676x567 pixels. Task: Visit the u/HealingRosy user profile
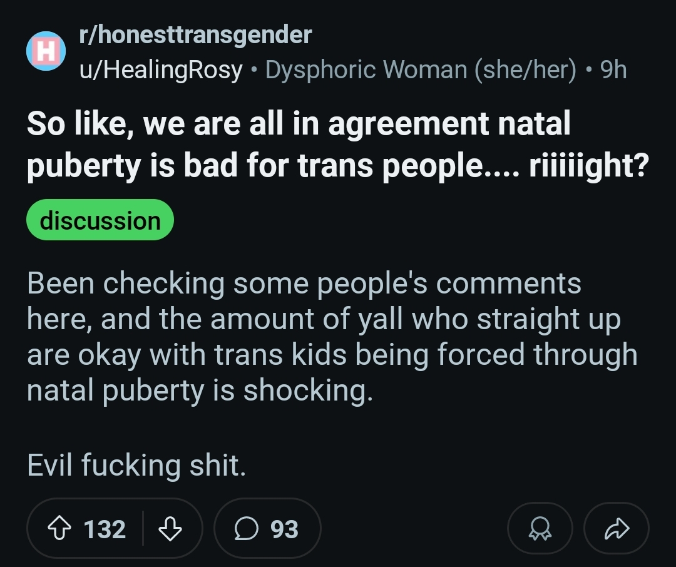coord(160,70)
